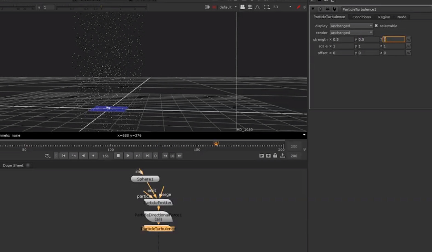Toggle the dashed region selection icon

pyautogui.click(x=267, y=7)
